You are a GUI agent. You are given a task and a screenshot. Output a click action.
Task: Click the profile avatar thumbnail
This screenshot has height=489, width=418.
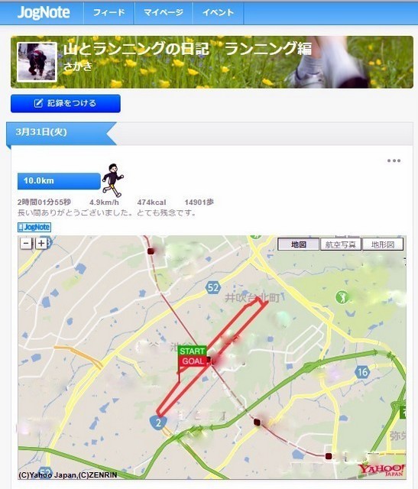[37, 62]
